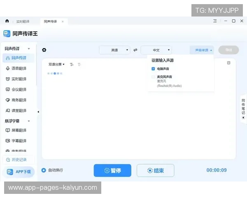Screen dimensions: 247x198
Task: Open 字幕翻译 in the sidebar
Action: 19,141
